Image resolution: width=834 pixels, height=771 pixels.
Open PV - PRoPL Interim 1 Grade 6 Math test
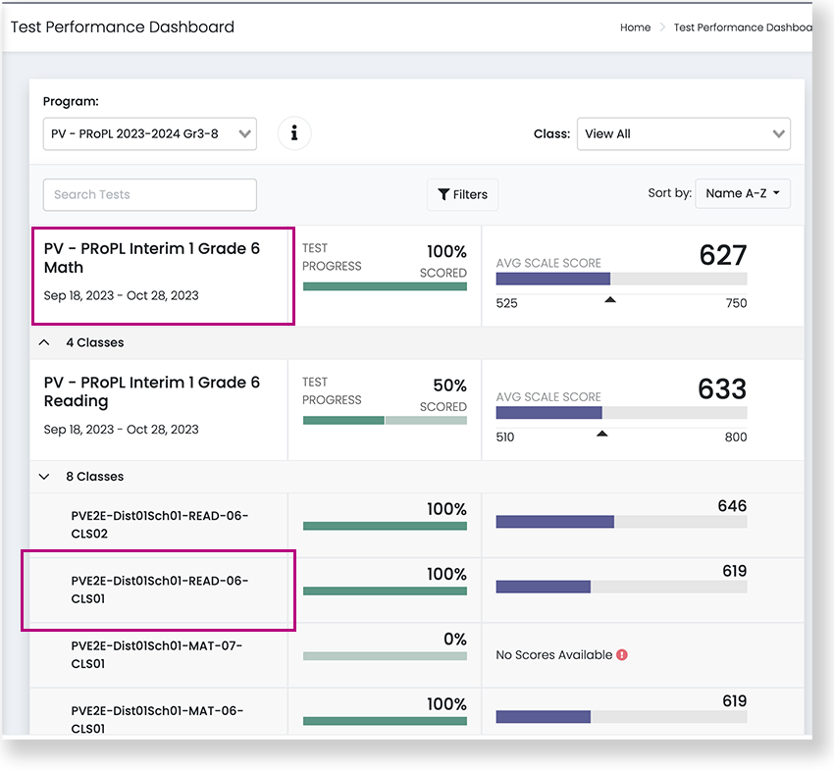[x=152, y=258]
